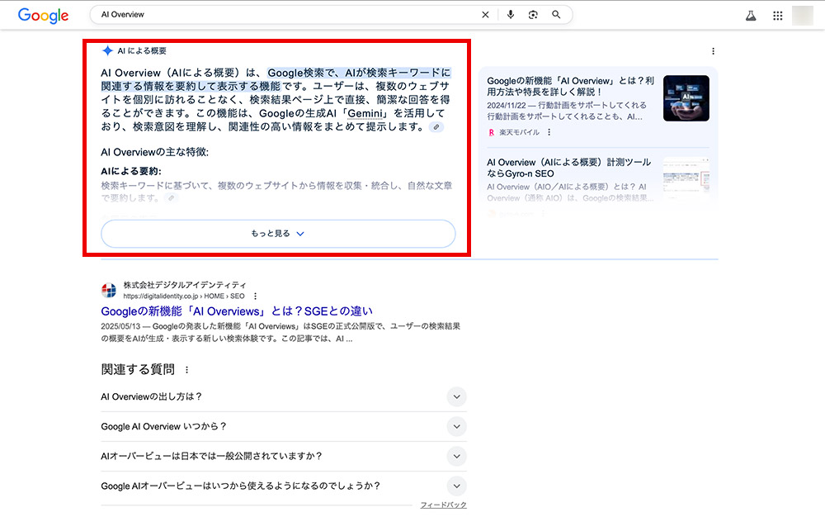
Task: Open the three-dot menu beside digitalidentity.co.jp URL
Action: click(255, 296)
